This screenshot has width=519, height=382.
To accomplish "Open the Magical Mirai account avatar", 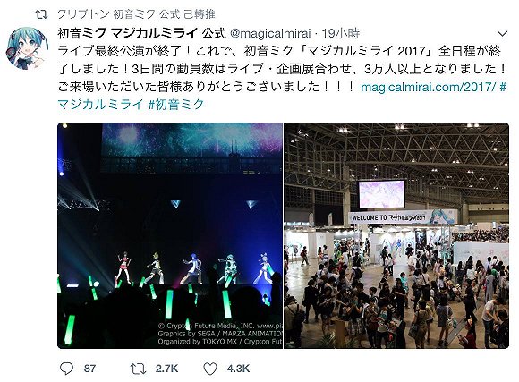I will click(27, 48).
